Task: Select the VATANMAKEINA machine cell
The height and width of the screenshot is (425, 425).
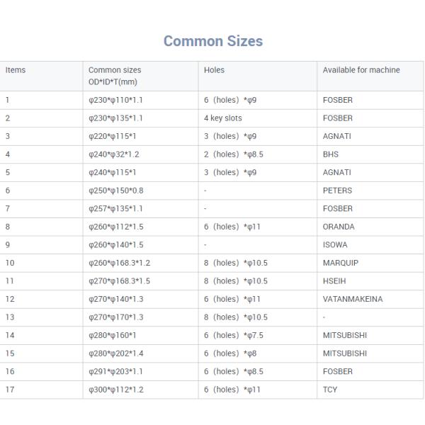Action: pyautogui.click(x=352, y=299)
